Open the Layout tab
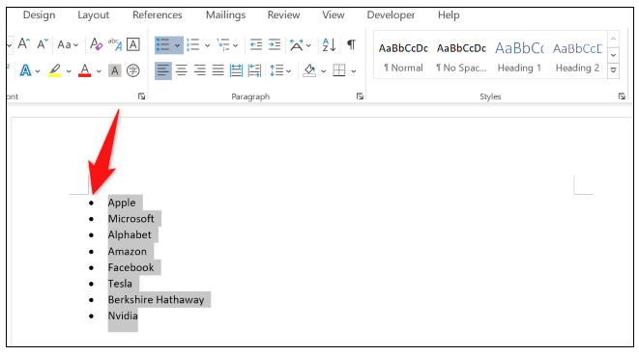This screenshot has width=639, height=356. click(x=94, y=15)
